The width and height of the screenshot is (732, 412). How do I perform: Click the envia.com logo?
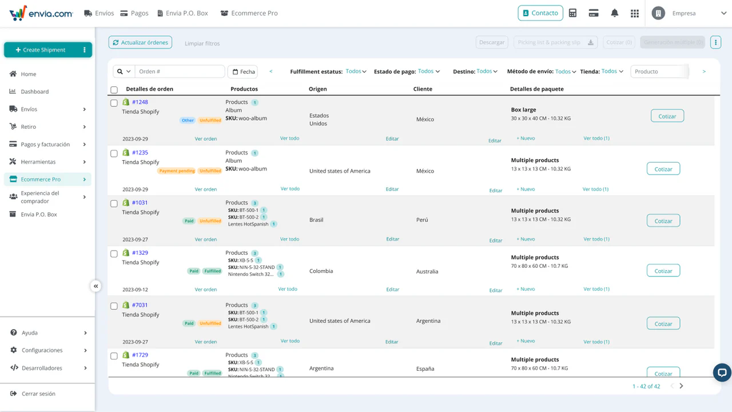click(x=41, y=13)
